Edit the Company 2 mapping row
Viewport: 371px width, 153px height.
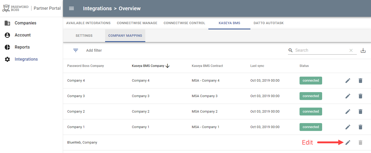pos(348,112)
